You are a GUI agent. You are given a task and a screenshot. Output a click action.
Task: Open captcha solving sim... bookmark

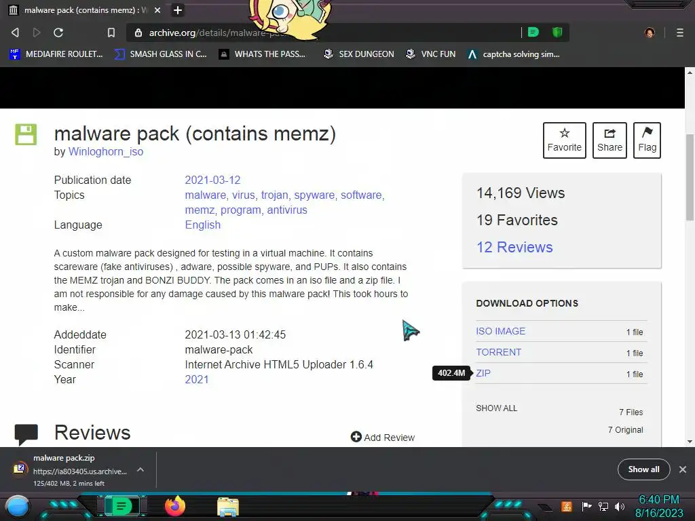pyautogui.click(x=514, y=54)
